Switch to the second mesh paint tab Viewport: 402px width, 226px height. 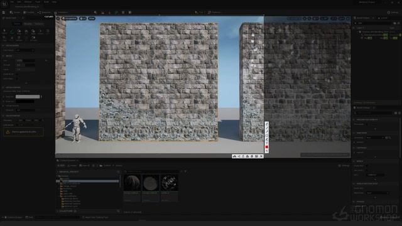click(x=28, y=24)
